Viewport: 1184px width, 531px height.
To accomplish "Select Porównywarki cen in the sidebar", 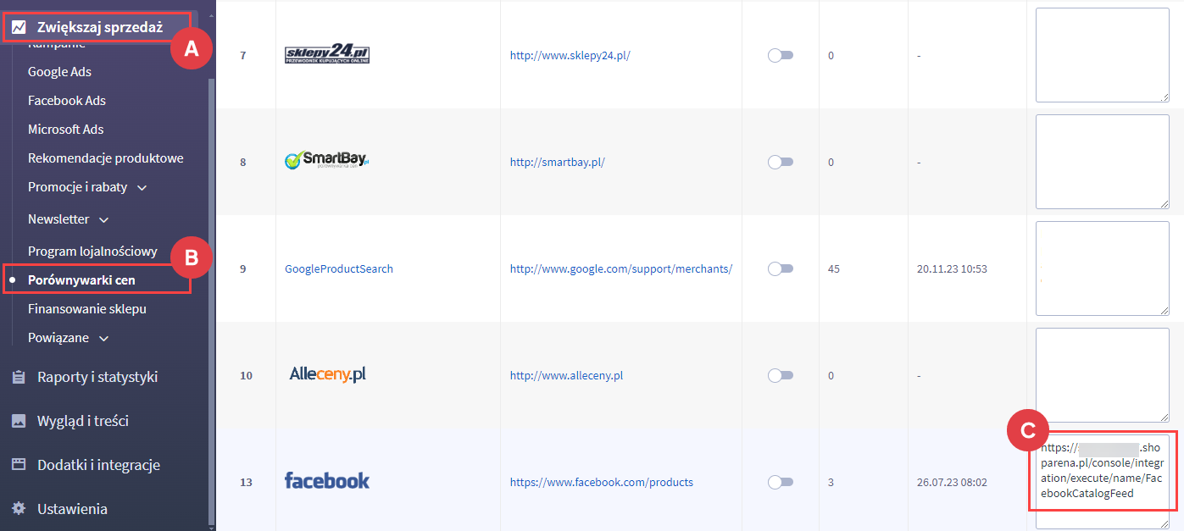I will (x=81, y=279).
